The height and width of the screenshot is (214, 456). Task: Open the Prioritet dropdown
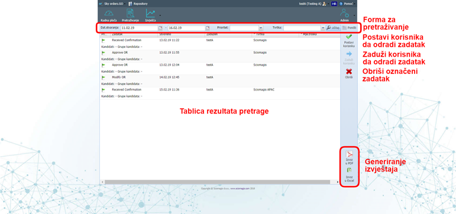[261, 28]
